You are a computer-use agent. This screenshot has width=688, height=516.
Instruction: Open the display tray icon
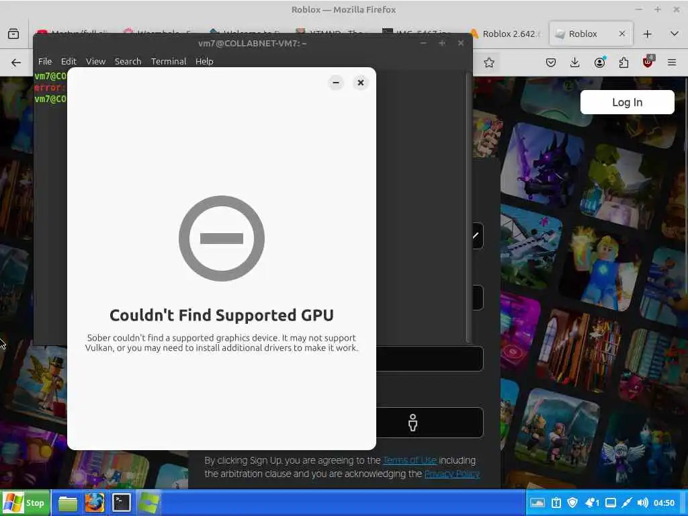(610, 503)
